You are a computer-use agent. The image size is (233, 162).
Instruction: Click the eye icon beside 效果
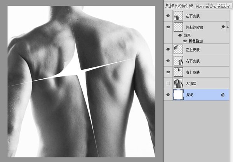tap(180, 35)
